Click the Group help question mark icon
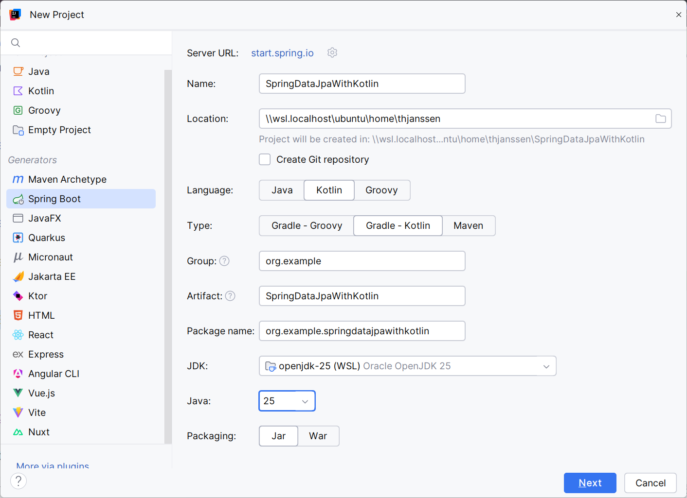The width and height of the screenshot is (687, 498). 224,261
